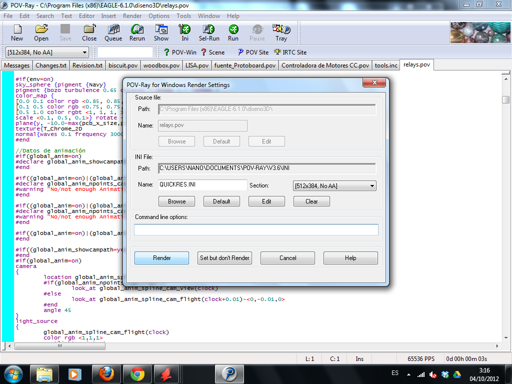Switch to Controladora de Motores CC.pov tab

pos(325,65)
